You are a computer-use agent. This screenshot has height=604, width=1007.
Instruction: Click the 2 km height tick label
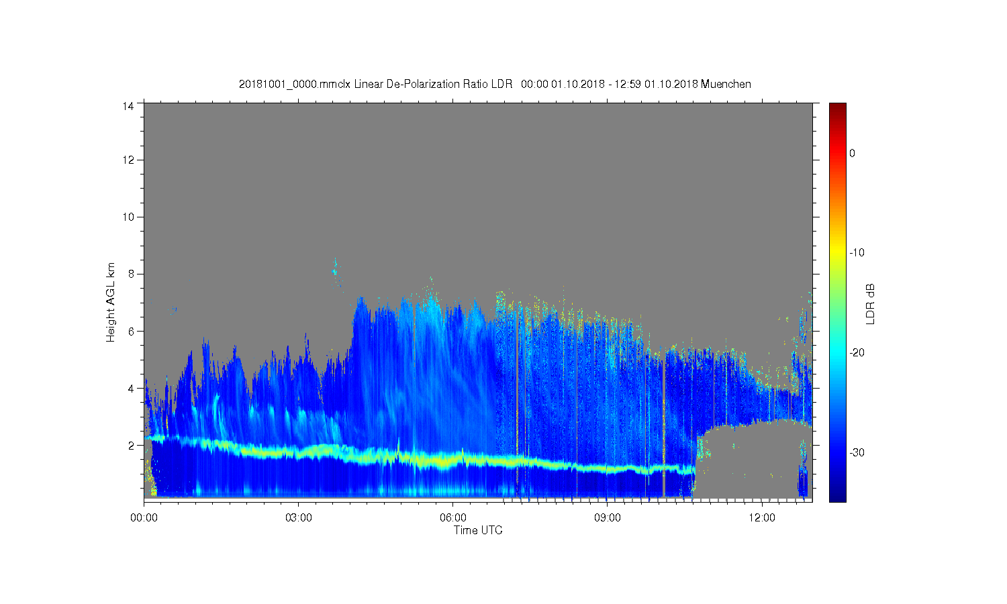[132, 445]
